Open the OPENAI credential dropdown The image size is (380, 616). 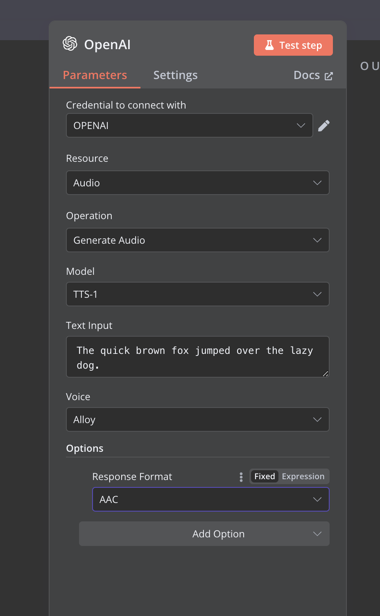tap(190, 125)
